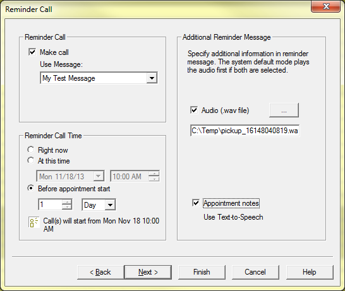Select Before appointment start radio button
Screen dimensions: 345x291
pos(31,188)
